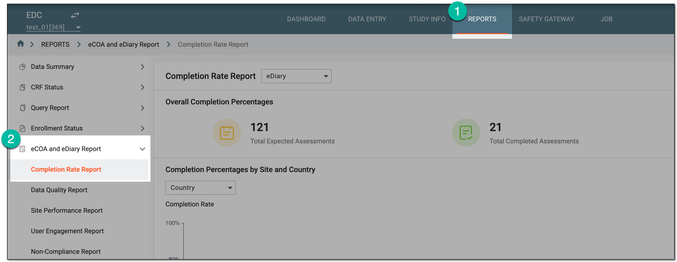The width and height of the screenshot is (677, 262).
Task: Click Completion Percentages by Site and Country heading
Action: coord(240,170)
